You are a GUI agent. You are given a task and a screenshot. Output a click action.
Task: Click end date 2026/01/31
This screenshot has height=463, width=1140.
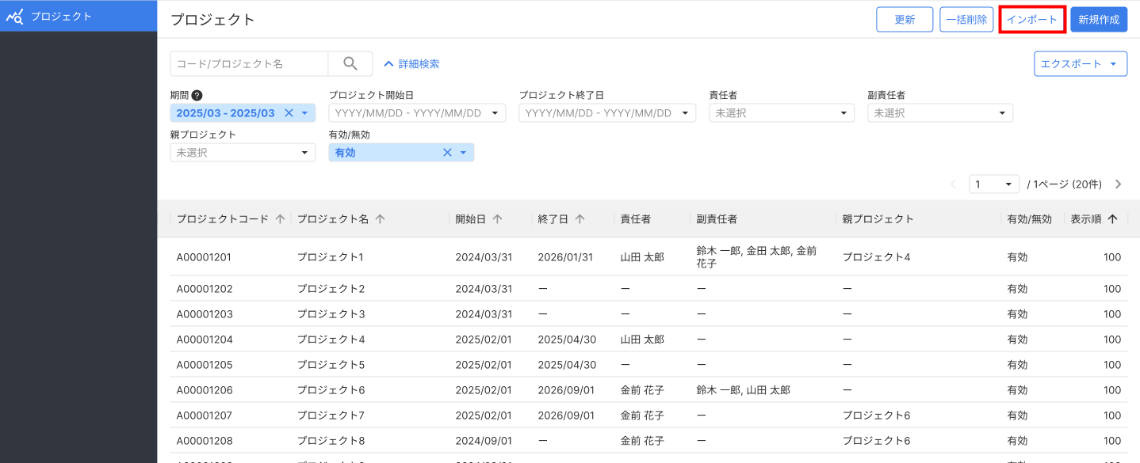[x=567, y=257]
